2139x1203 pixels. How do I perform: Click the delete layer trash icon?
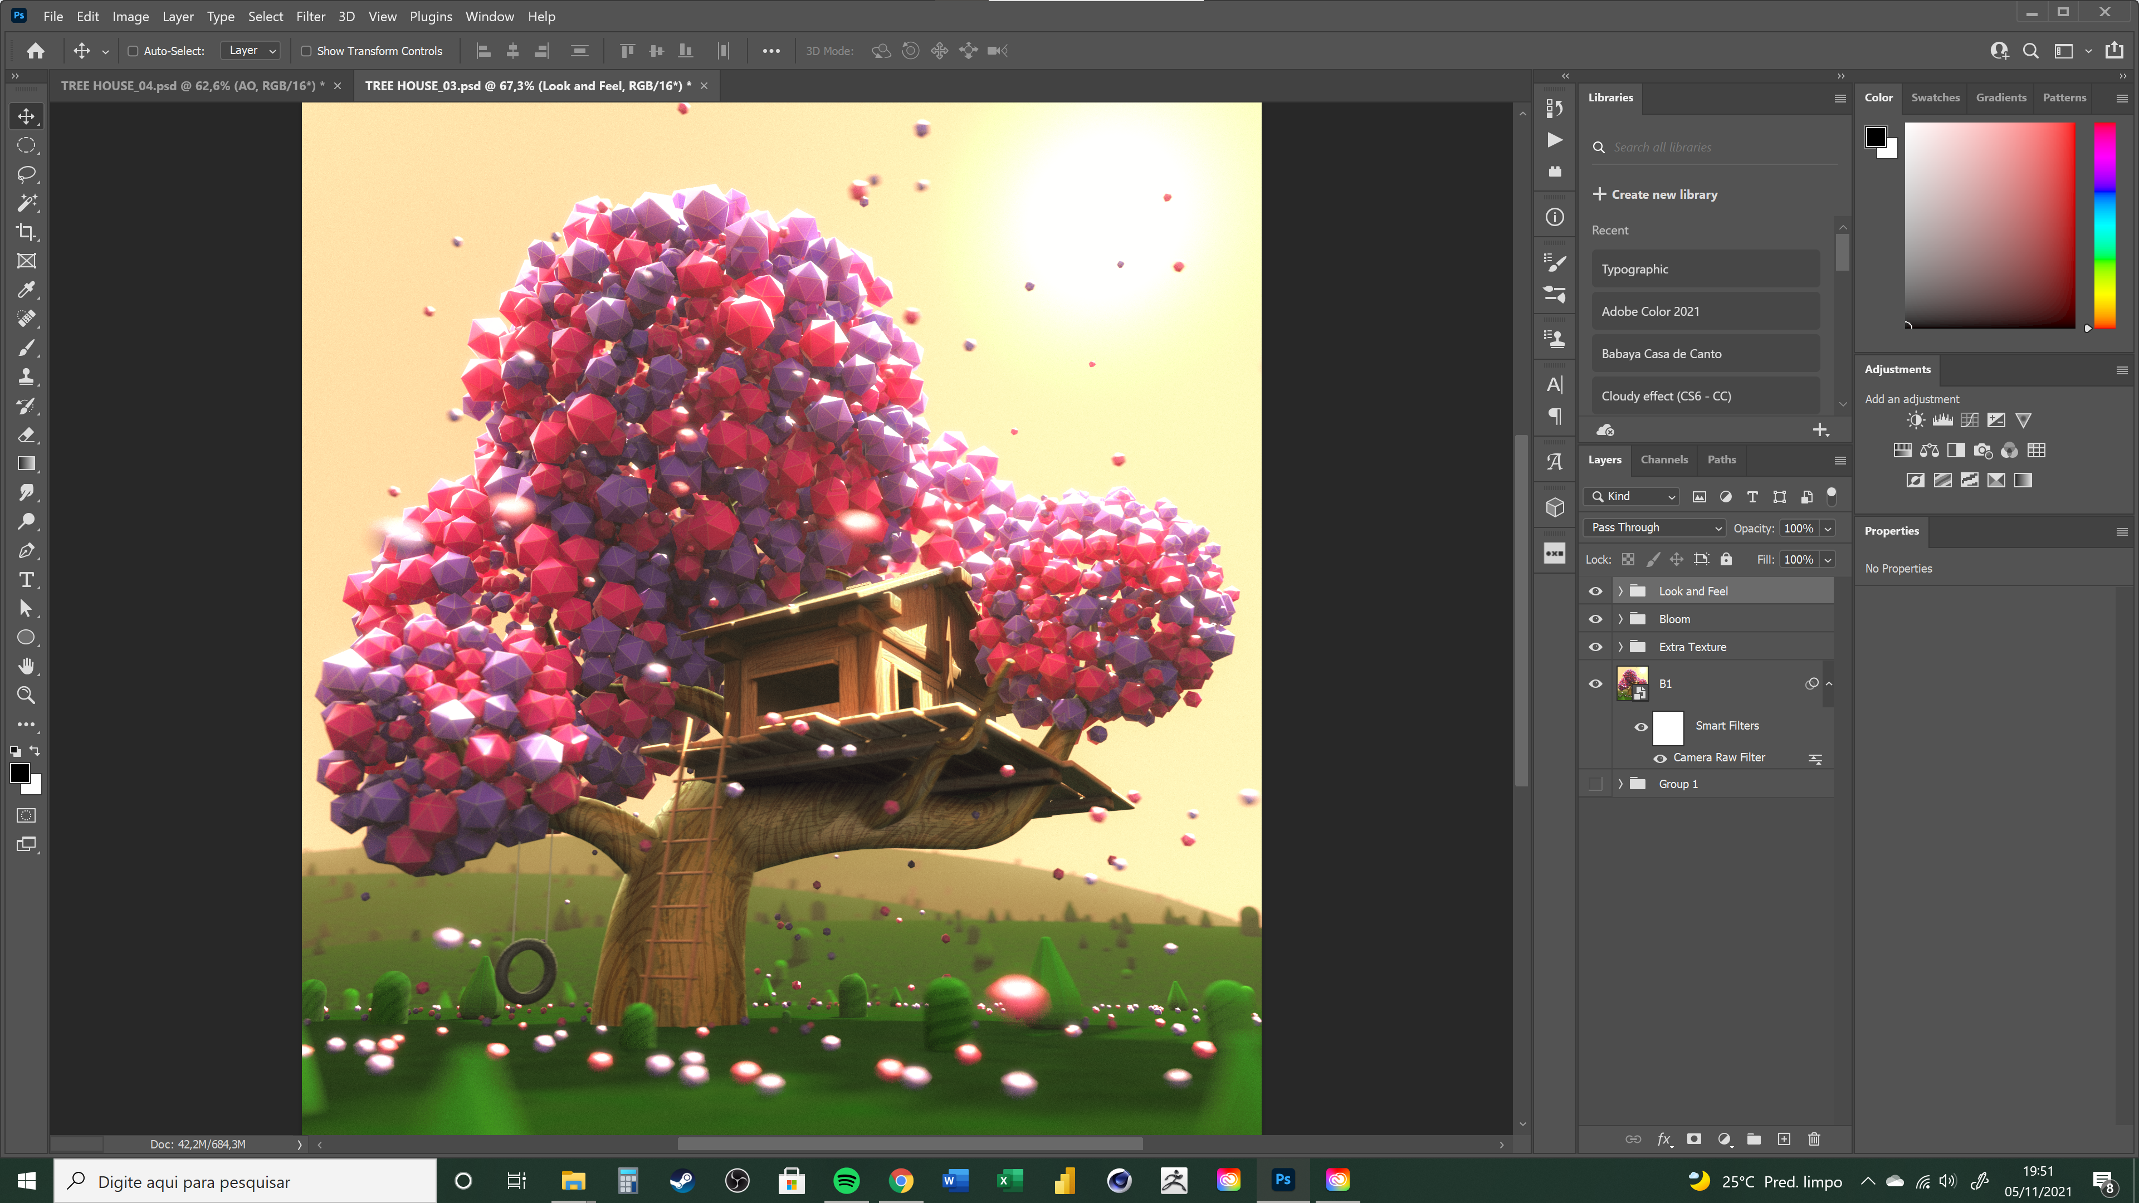[1814, 1139]
